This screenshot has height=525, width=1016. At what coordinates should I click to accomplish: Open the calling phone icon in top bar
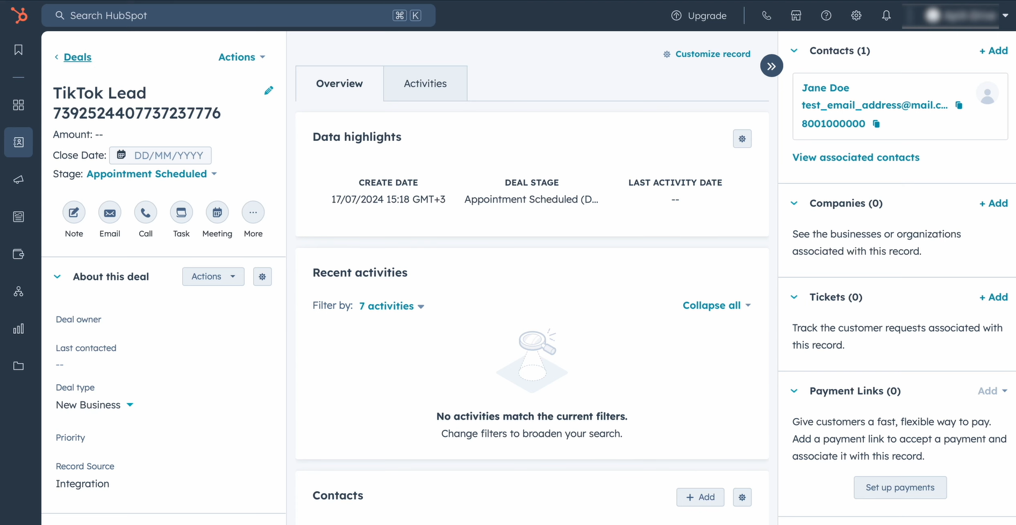point(767,16)
